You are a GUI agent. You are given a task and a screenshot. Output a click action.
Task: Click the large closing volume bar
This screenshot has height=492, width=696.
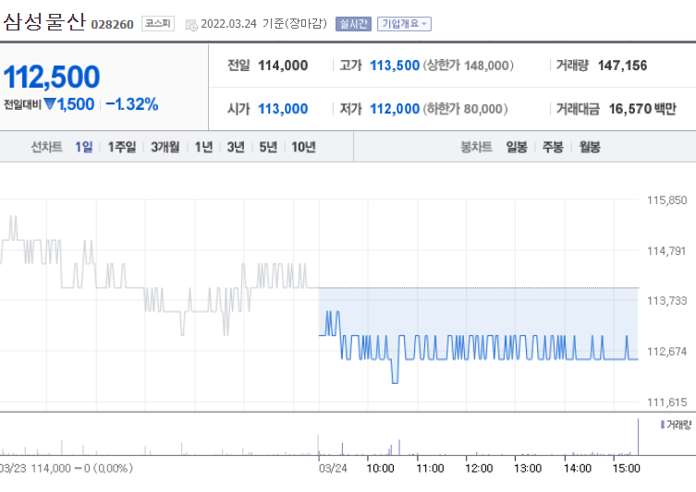(x=639, y=437)
